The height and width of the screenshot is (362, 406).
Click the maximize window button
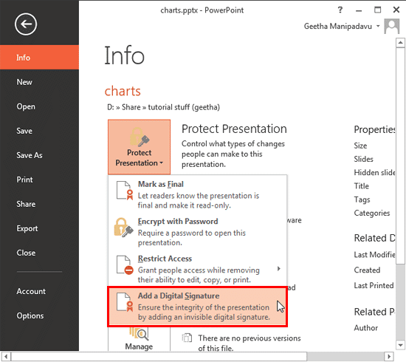tap(377, 10)
